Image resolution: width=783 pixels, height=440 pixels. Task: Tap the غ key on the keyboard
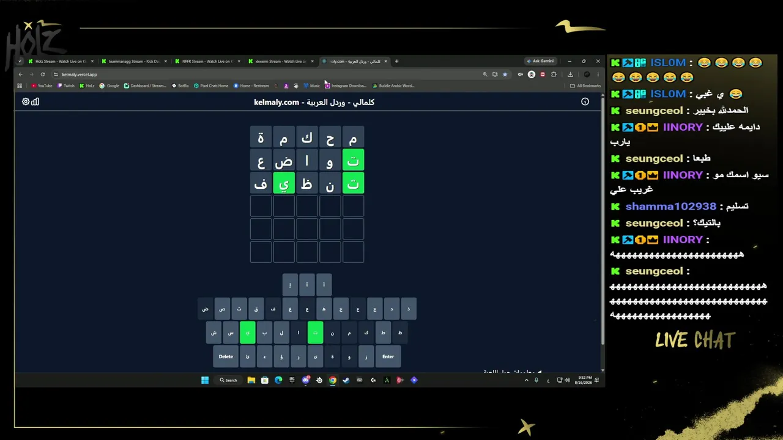[x=290, y=309]
